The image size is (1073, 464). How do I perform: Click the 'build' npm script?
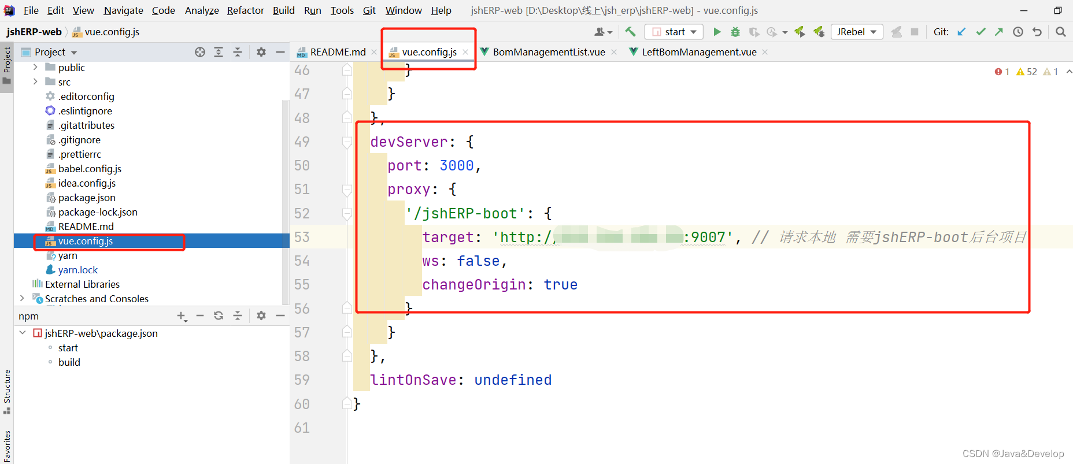[69, 362]
